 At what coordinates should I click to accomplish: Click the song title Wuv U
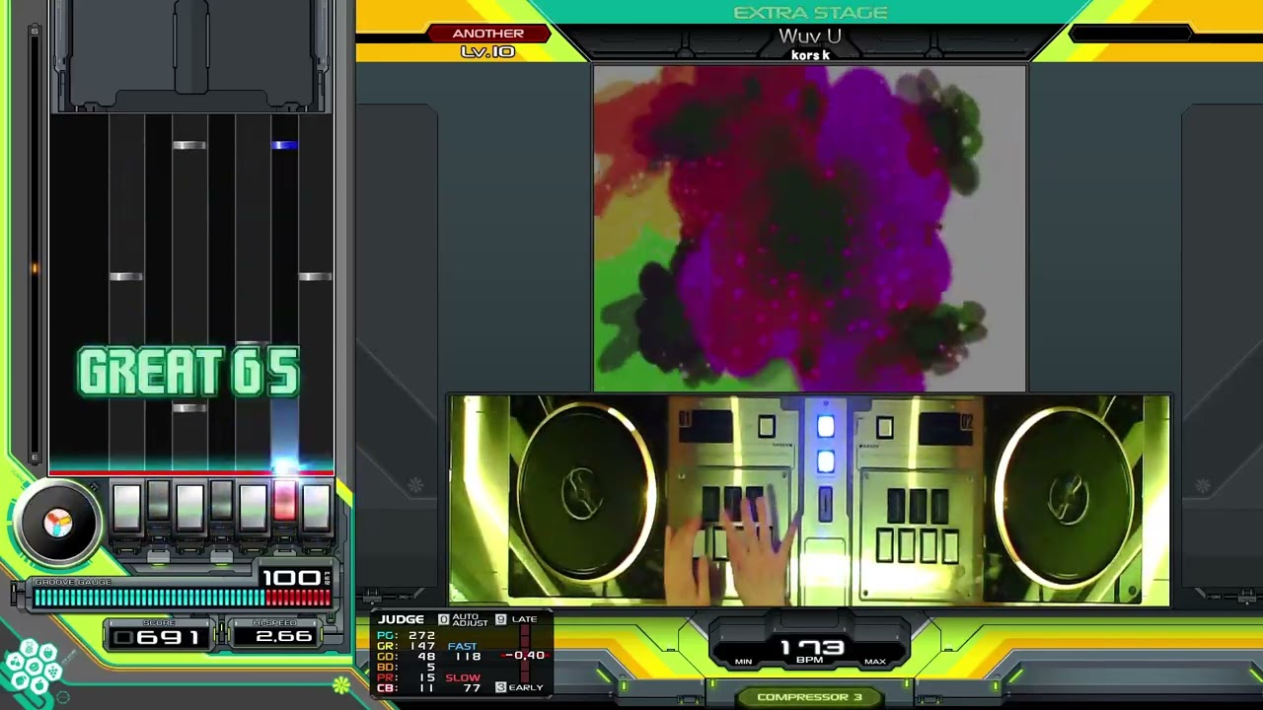tap(810, 36)
